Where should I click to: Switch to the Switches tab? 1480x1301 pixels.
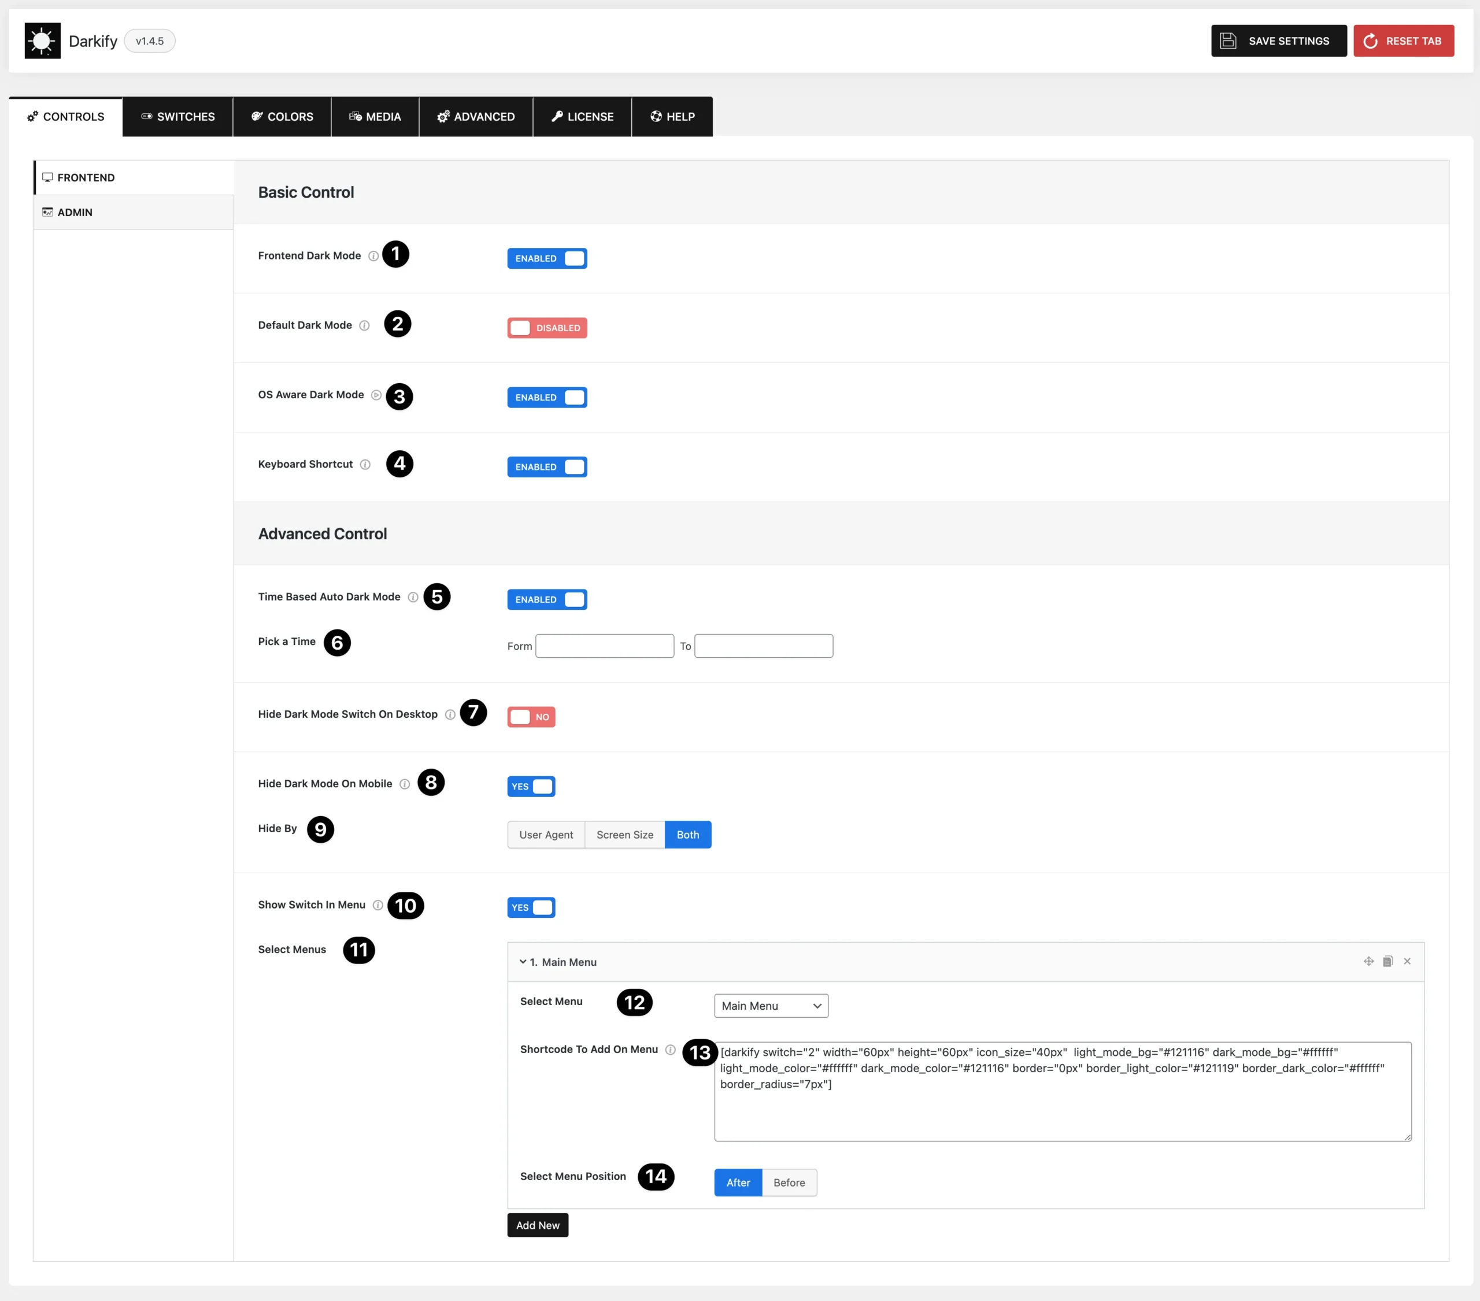coord(177,117)
